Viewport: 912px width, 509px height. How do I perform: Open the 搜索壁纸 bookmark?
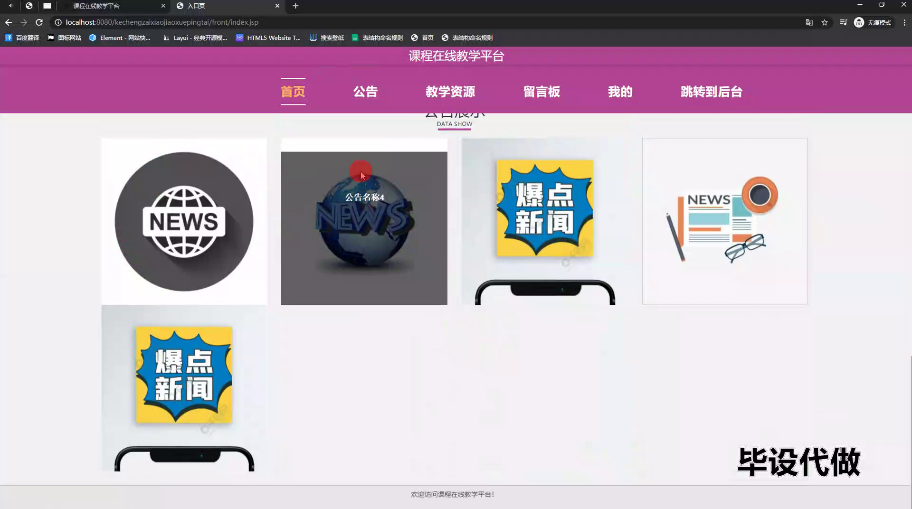tap(327, 38)
